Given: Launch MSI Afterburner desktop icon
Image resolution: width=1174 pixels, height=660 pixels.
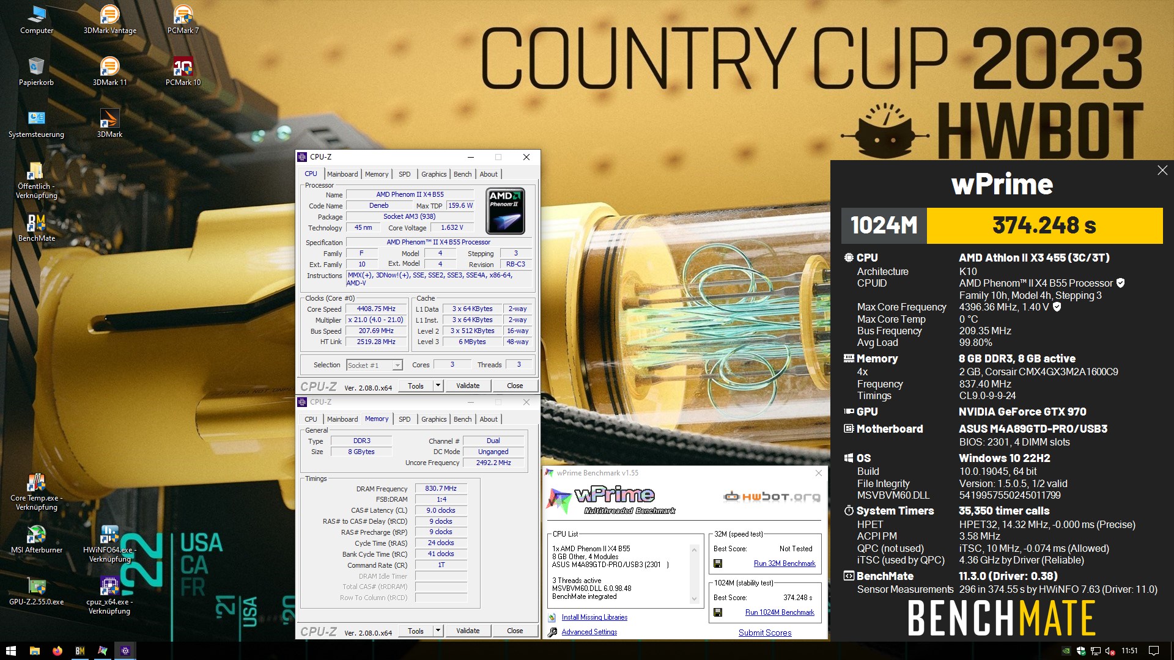Looking at the screenshot, I should [37, 539].
